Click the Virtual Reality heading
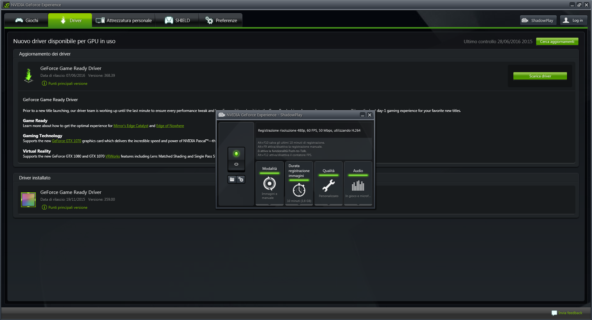 [x=37, y=151]
